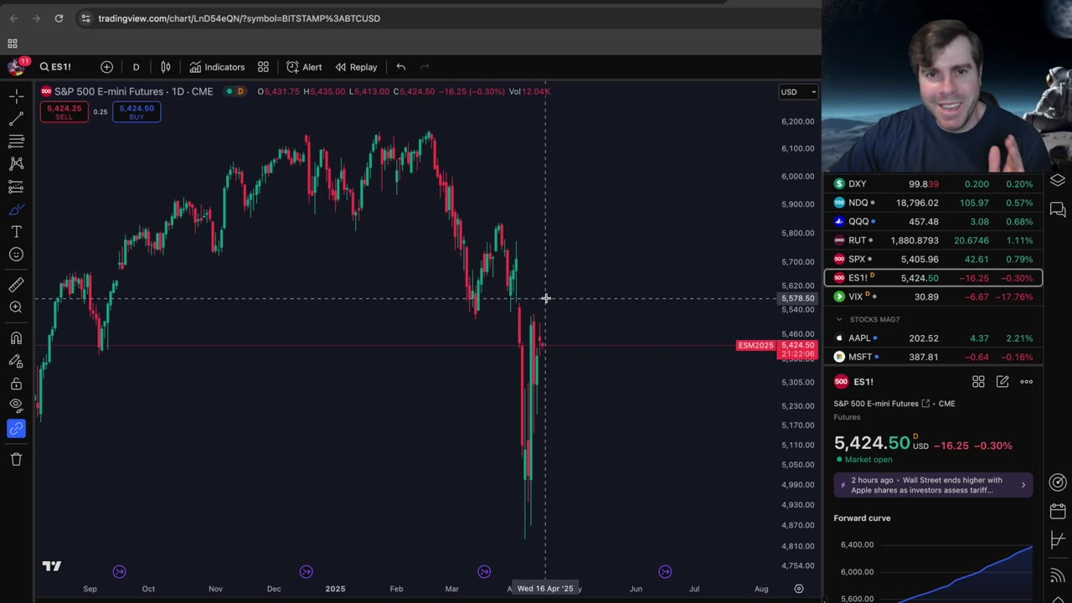
Task: Click the event marker near September on timeline
Action: pyautogui.click(x=119, y=572)
